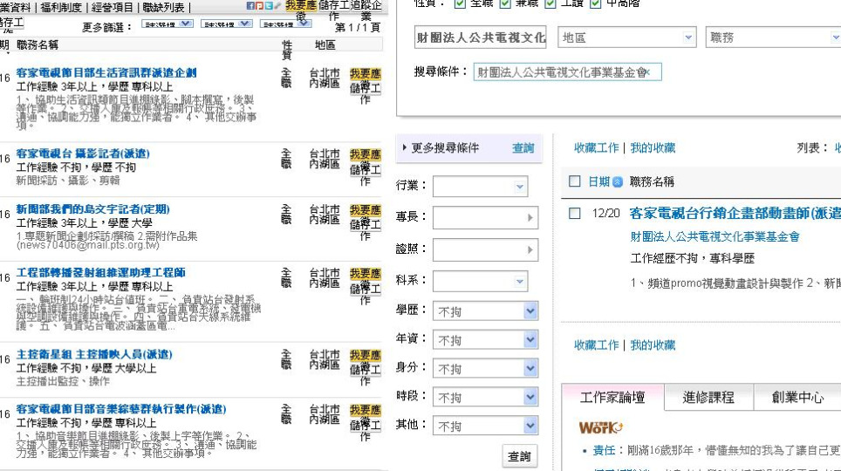The image size is (841, 471).
Task: Tick the checkbox for the 12/20 job
Action: coord(574,213)
